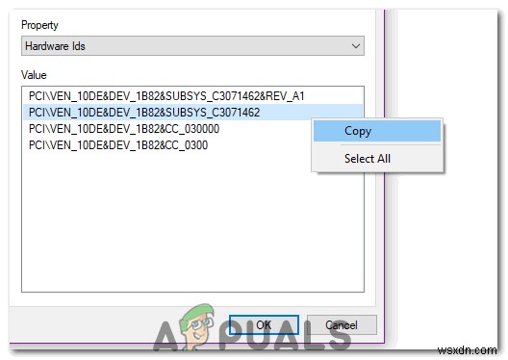Choose Select All from the context menu
The image size is (508, 360).
[377, 159]
